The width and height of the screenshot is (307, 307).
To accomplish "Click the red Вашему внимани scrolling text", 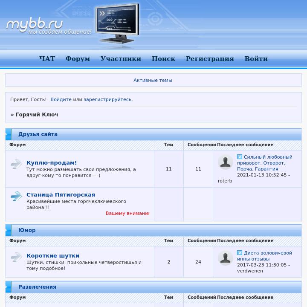I will click(127, 213).
